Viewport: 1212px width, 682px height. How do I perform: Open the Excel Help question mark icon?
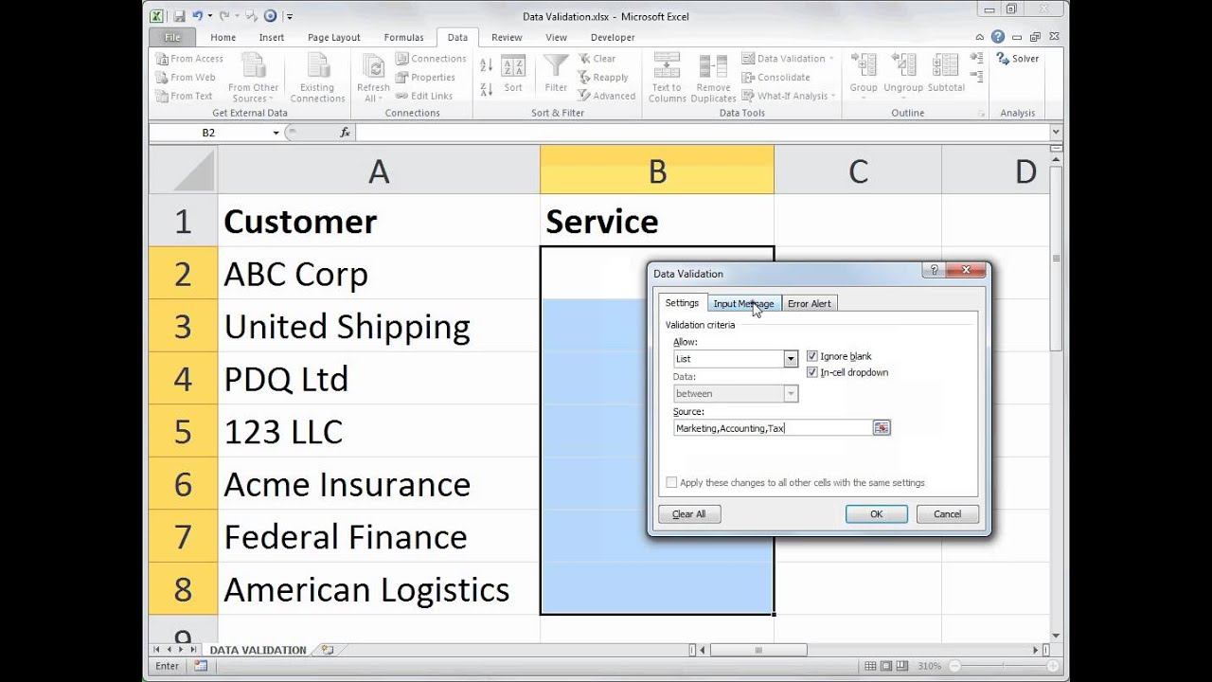point(998,37)
